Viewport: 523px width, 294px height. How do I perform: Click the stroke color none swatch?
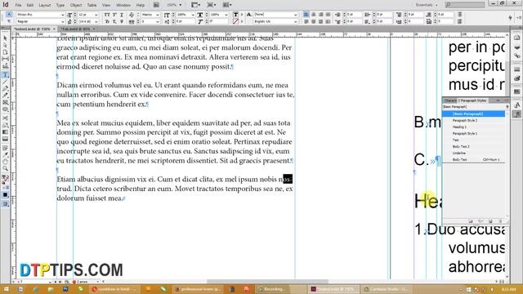[235, 22]
